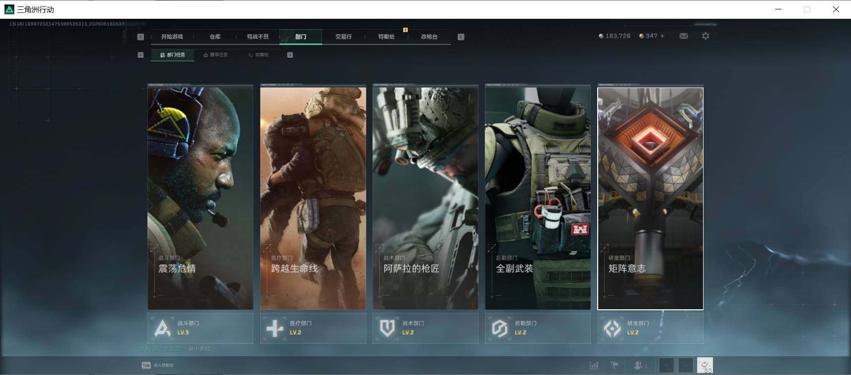Open the 赛季任务 sub-tab

(x=216, y=55)
